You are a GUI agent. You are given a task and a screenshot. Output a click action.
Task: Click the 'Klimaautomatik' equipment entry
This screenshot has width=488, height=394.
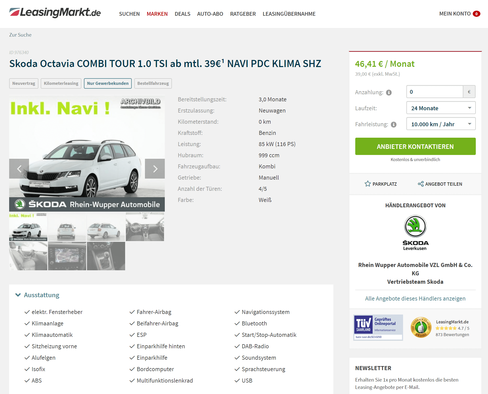tap(52, 335)
